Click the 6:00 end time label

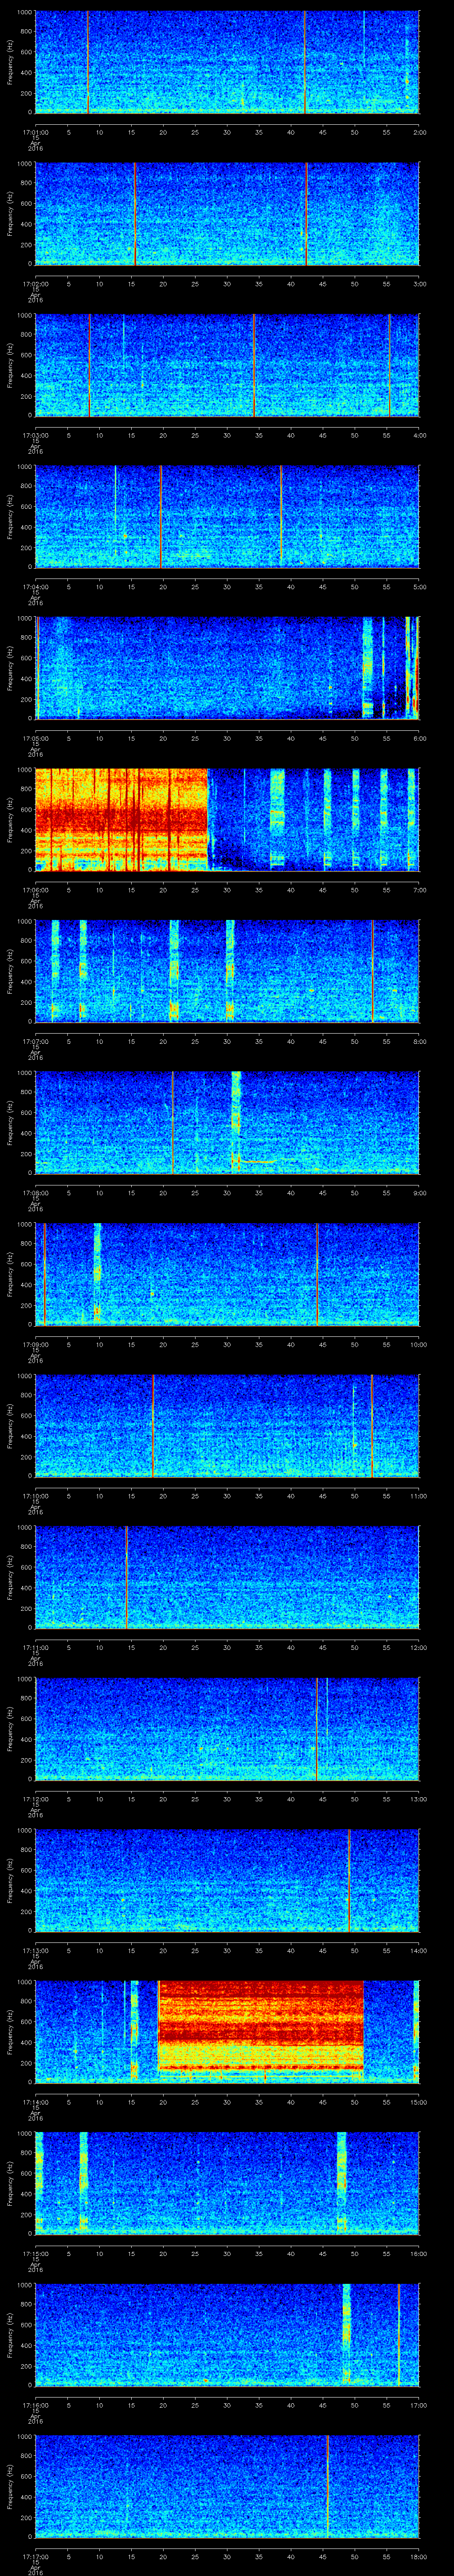click(x=419, y=738)
